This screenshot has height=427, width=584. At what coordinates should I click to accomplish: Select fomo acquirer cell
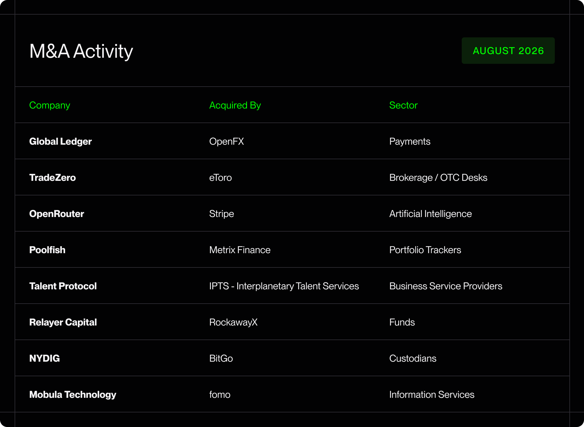click(x=220, y=394)
